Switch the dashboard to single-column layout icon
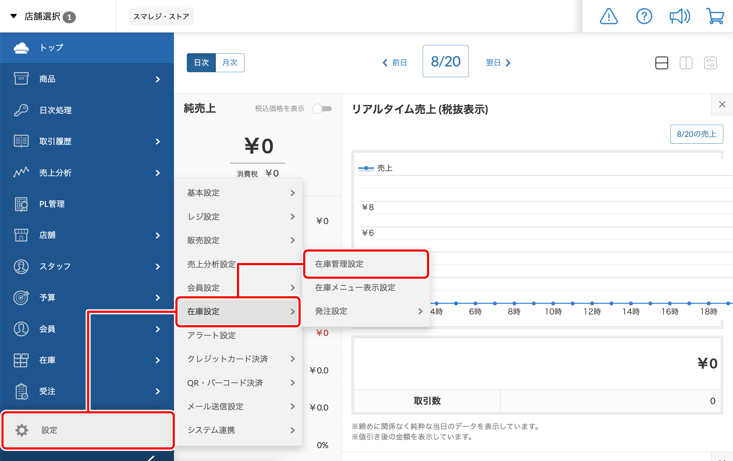Viewport: 733px width, 461px height. (x=661, y=63)
